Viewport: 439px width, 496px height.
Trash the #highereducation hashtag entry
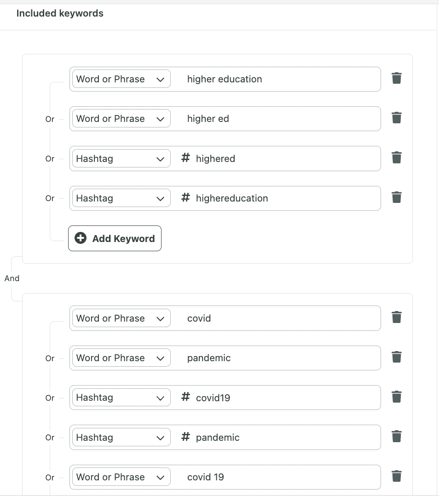pyautogui.click(x=396, y=197)
